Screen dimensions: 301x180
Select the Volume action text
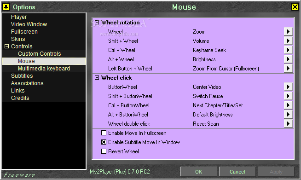coord(201,41)
